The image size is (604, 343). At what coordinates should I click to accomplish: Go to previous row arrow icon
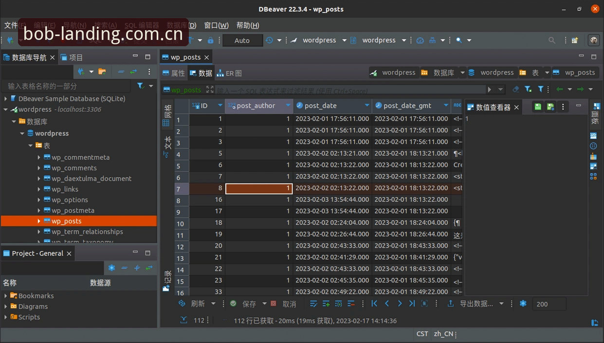pos(387,304)
